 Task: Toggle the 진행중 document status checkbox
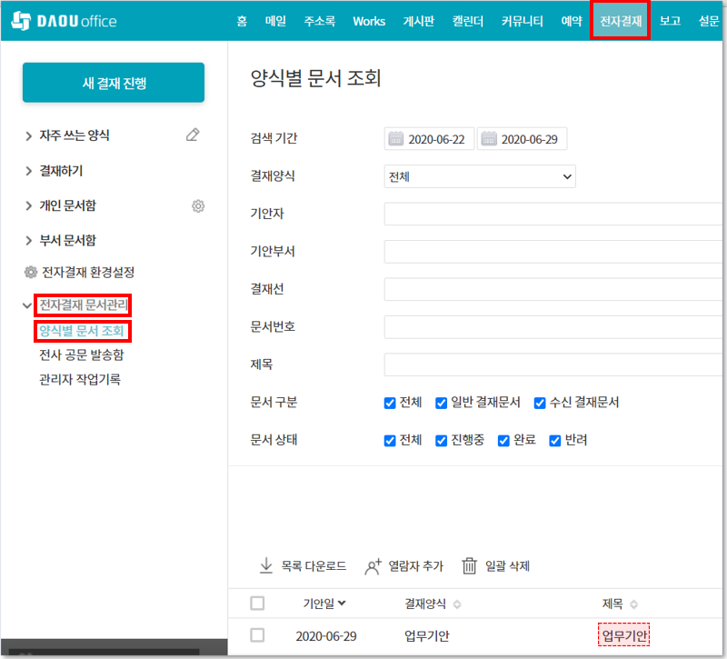[442, 441]
